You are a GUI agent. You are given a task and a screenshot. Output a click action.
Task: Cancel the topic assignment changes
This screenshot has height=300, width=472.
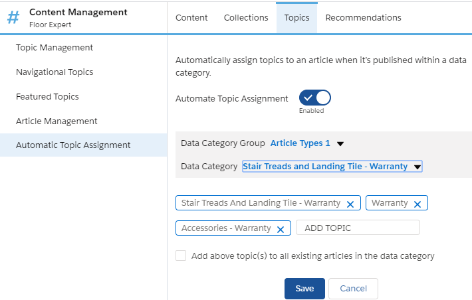coord(353,289)
